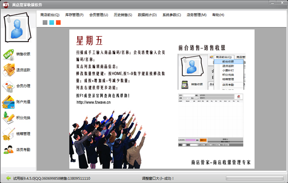Open the 店员考勤 people icon
Screen dimensions: 288x183
(x=9, y=149)
